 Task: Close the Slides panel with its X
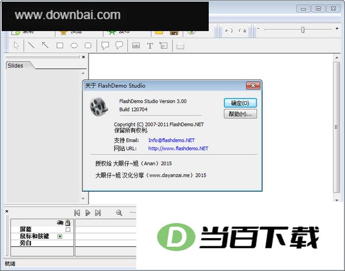[83, 57]
